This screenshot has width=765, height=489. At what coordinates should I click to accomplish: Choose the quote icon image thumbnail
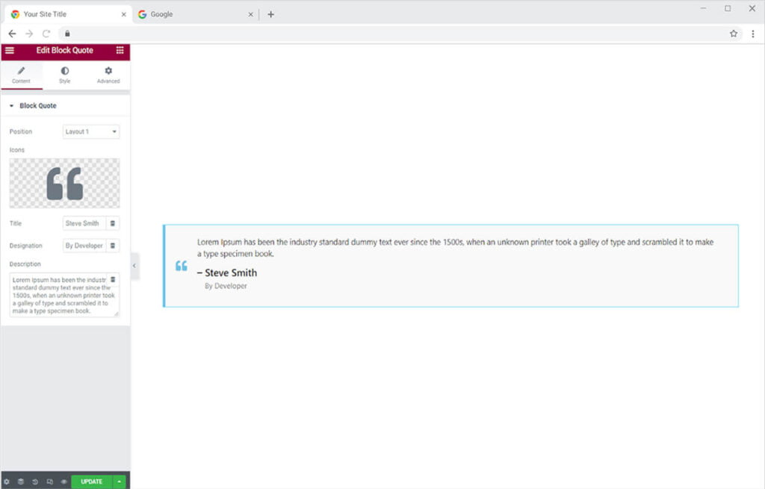tap(64, 183)
